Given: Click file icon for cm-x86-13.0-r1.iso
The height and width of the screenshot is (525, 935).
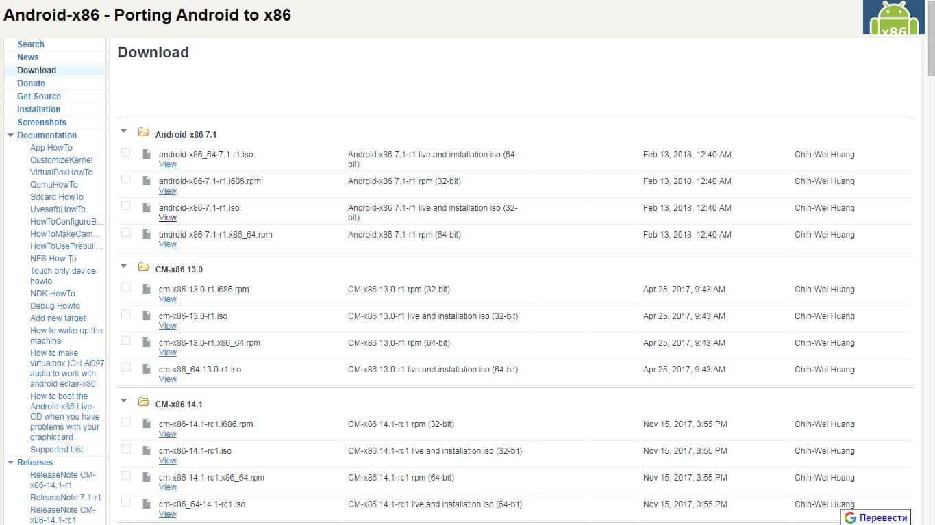Looking at the screenshot, I should click(x=146, y=316).
